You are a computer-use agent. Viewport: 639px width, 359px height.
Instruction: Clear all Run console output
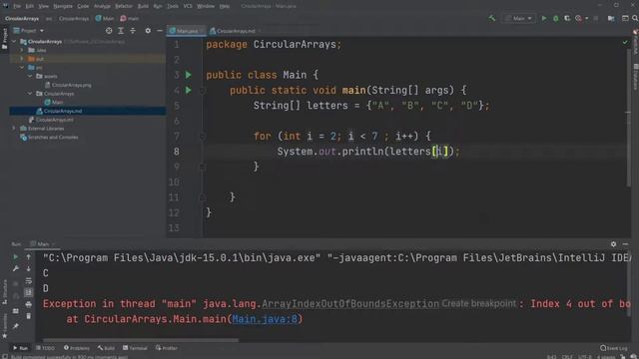(28, 316)
